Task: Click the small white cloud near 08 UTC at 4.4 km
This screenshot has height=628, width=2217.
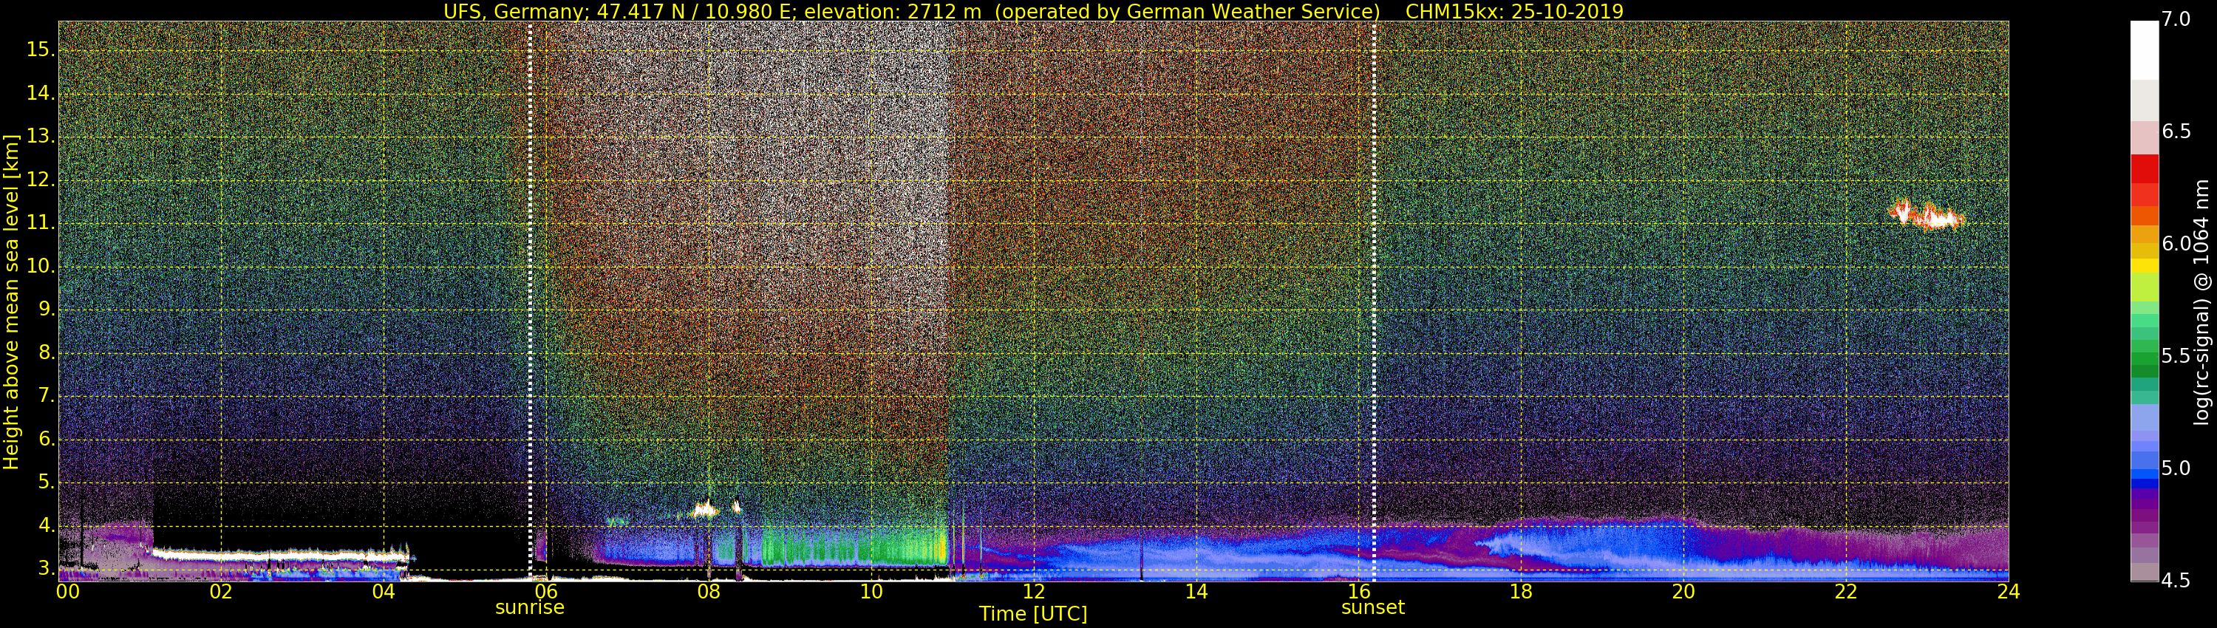Action: point(705,508)
